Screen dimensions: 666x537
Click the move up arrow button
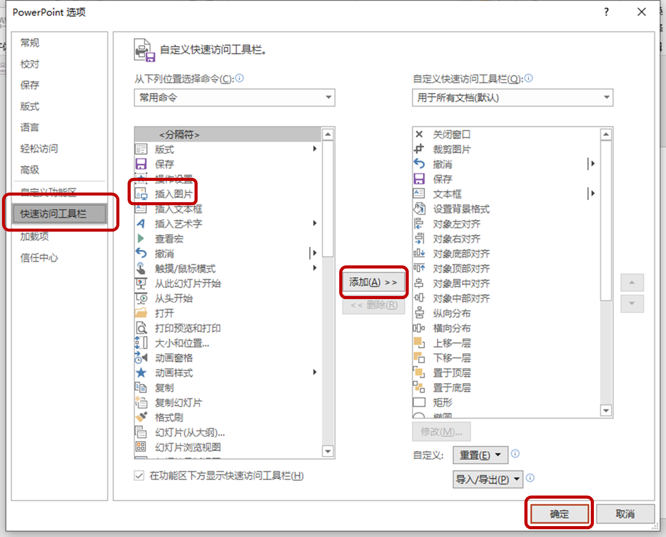632,282
